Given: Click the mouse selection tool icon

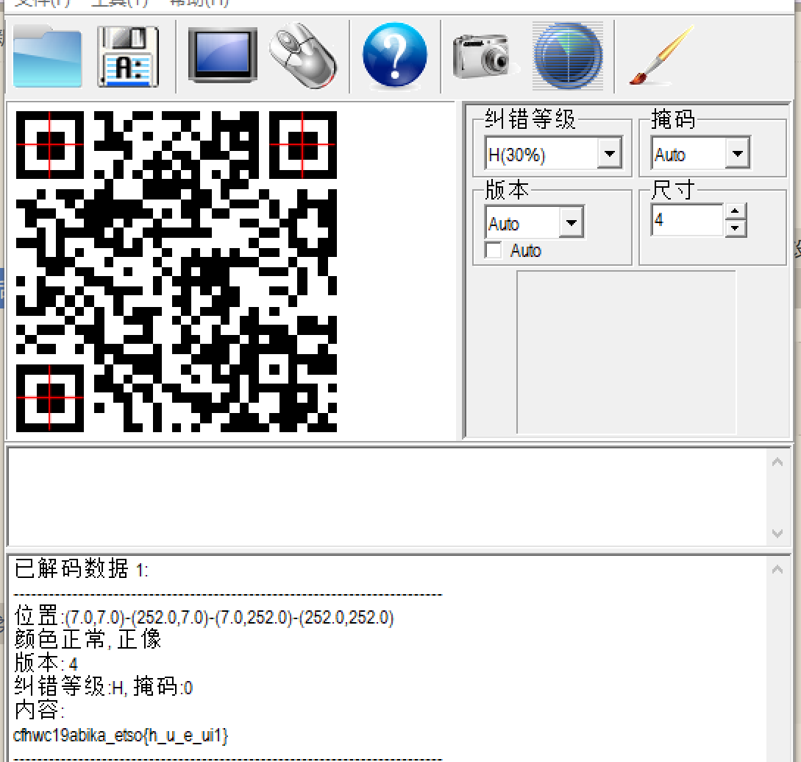Looking at the screenshot, I should point(304,56).
